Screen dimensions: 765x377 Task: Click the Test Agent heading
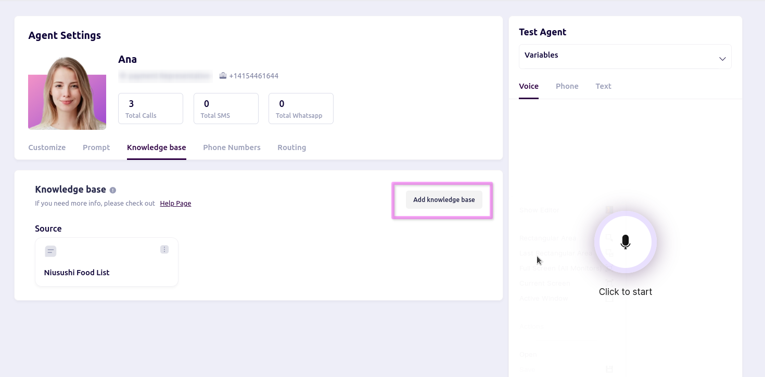[x=543, y=32]
